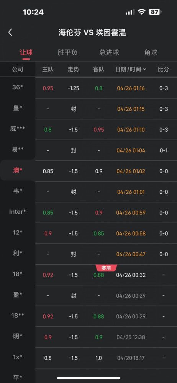
Task: Select the highlighted 澳* company
Action: coord(18,170)
